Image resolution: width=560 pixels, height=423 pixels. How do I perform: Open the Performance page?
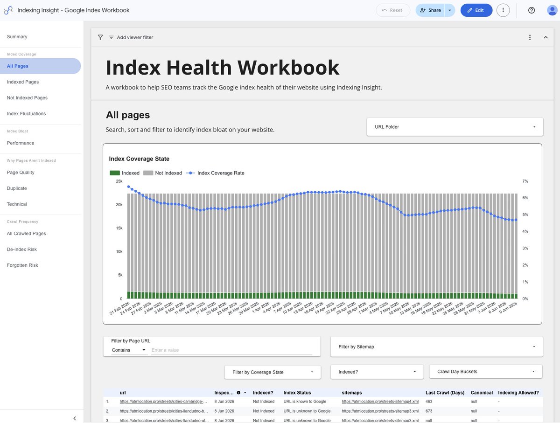pyautogui.click(x=21, y=143)
